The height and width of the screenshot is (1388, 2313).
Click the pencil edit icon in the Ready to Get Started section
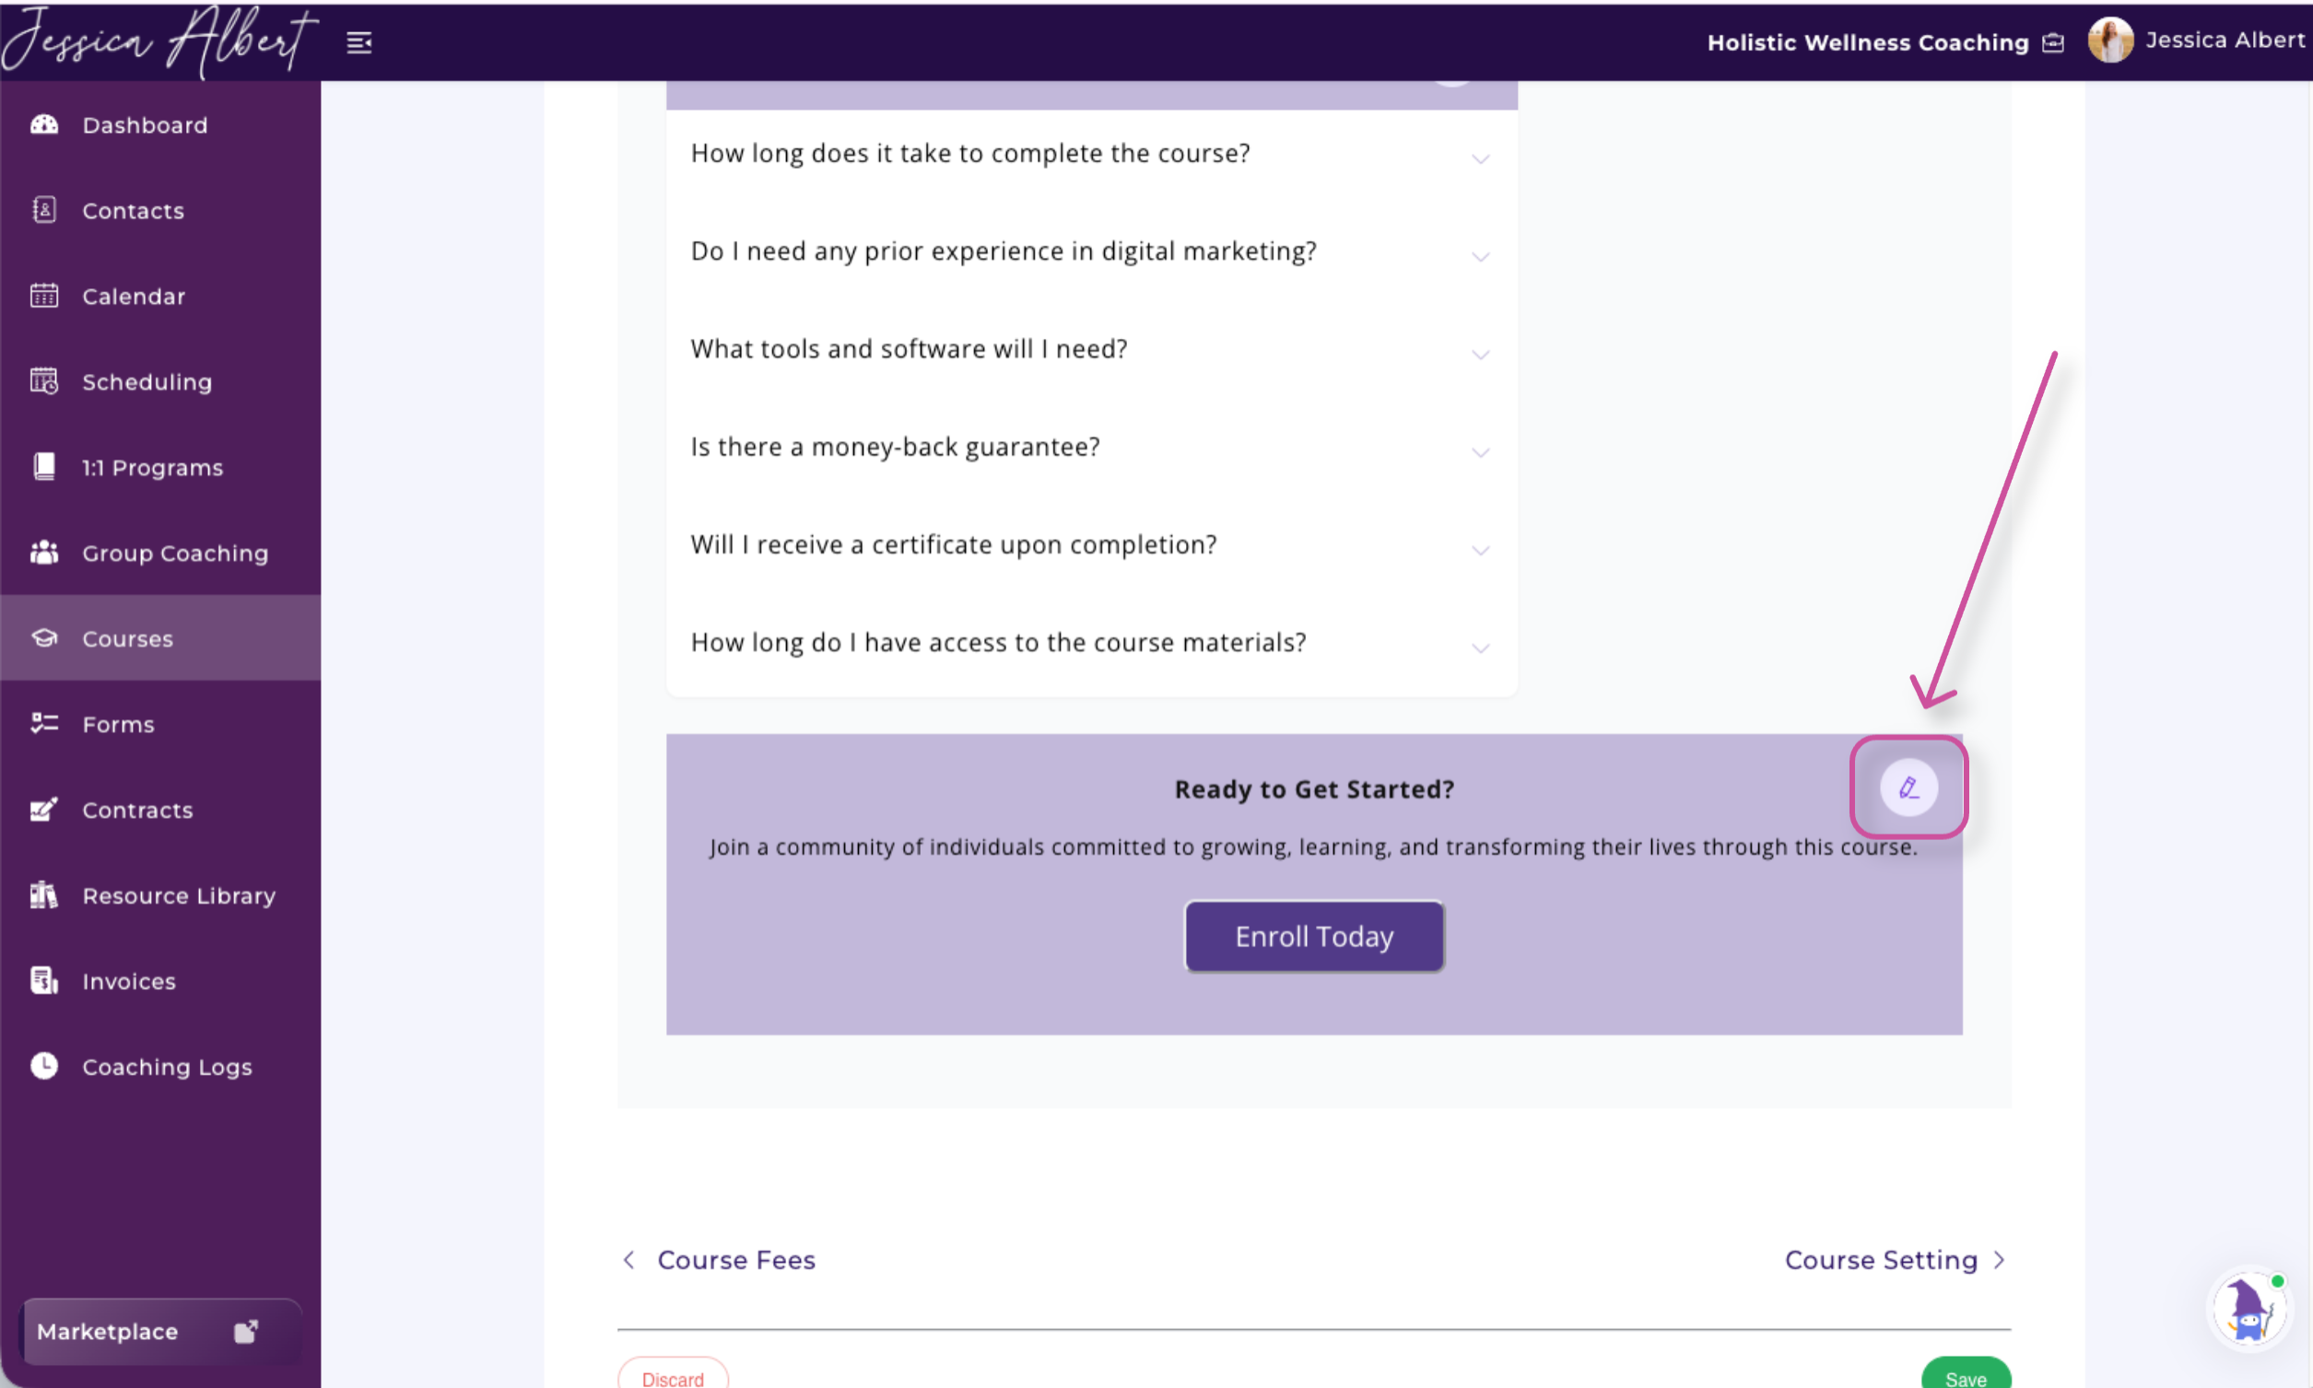[x=1908, y=787]
